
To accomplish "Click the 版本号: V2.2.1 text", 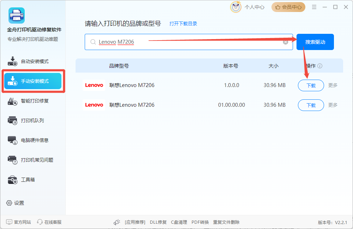I will pos(333,223).
